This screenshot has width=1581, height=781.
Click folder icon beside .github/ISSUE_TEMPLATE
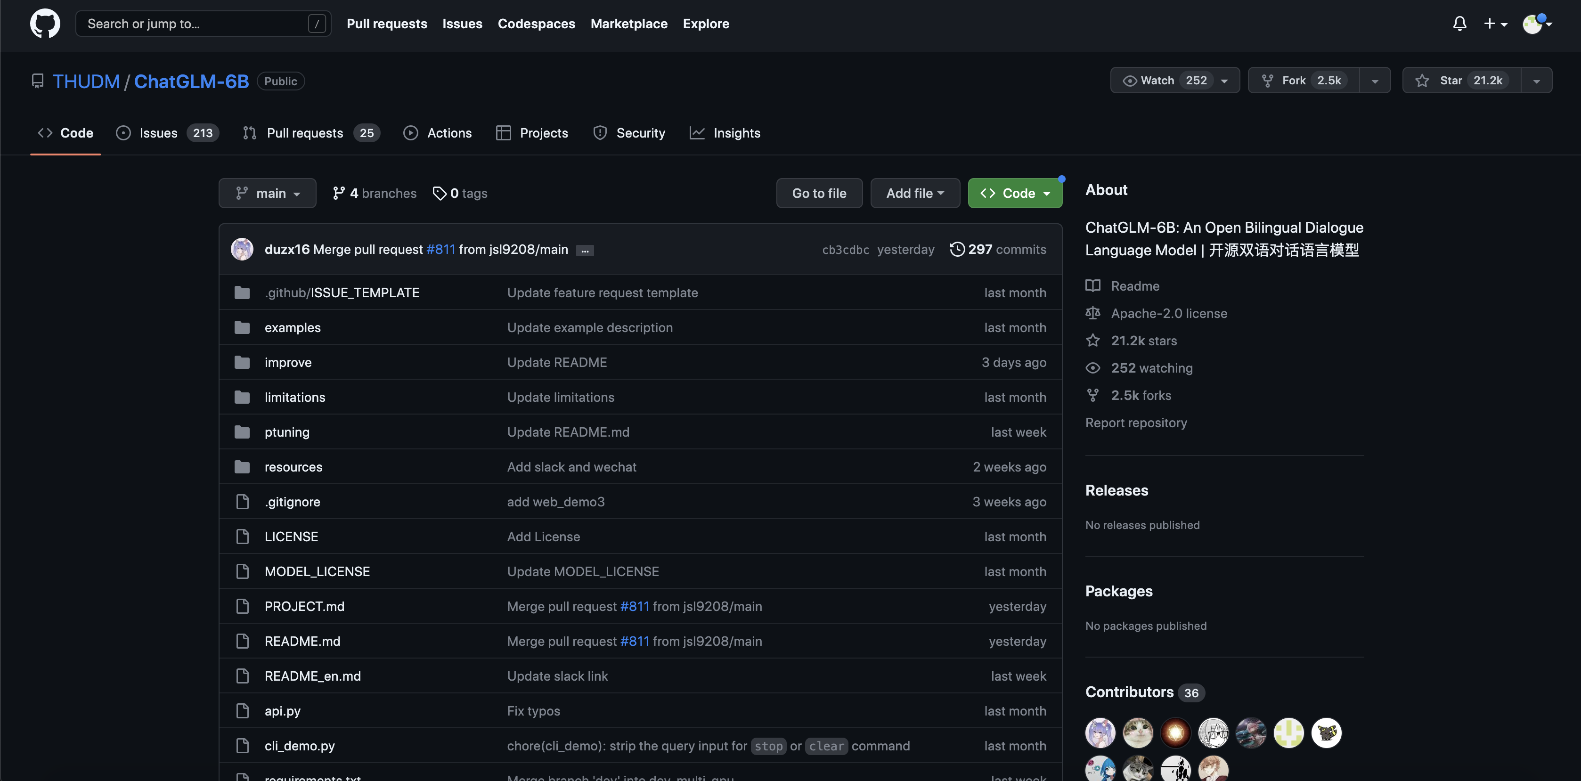[x=242, y=293]
